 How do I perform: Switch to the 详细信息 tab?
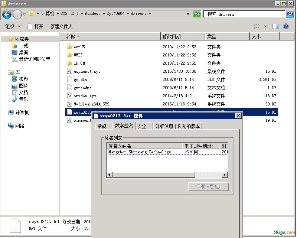click(x=164, y=126)
